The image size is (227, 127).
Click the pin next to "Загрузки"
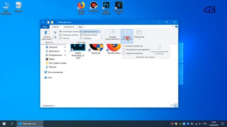tap(65, 47)
